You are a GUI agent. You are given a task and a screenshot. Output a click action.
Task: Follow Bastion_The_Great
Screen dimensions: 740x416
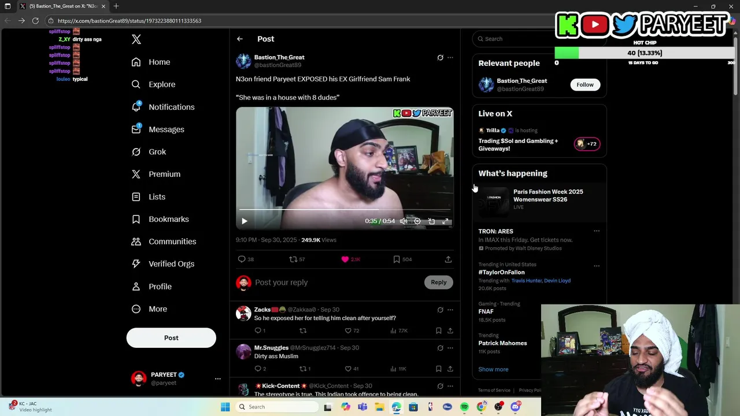(584, 85)
